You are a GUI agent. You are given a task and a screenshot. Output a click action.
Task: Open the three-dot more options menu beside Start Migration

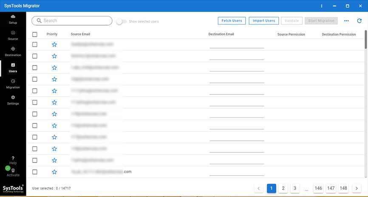pos(346,21)
